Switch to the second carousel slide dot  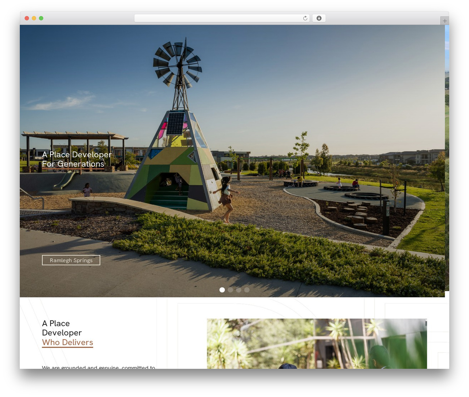point(230,290)
